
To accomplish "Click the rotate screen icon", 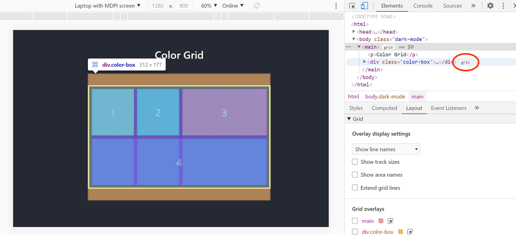I will 257,6.
